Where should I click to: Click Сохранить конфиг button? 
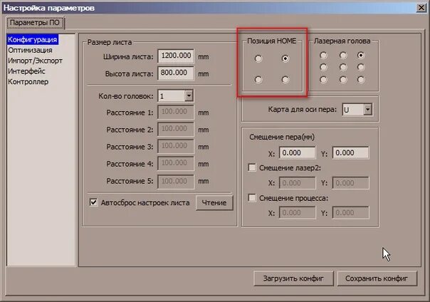(x=377, y=278)
